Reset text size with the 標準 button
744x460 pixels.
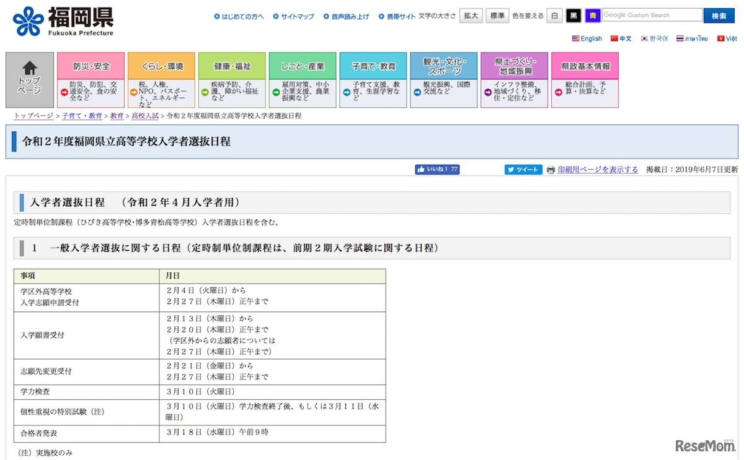(496, 15)
